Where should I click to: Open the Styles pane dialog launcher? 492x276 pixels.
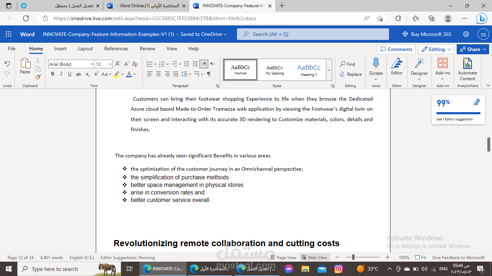coord(332,86)
